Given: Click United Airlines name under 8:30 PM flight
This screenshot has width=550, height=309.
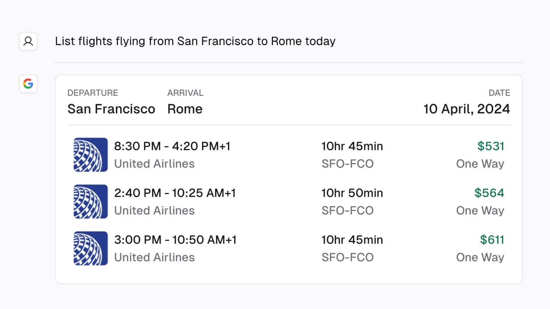Looking at the screenshot, I should pos(154,164).
